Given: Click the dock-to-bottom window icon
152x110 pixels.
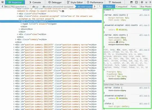Looking at the screenshot, I should tap(146, 2).
